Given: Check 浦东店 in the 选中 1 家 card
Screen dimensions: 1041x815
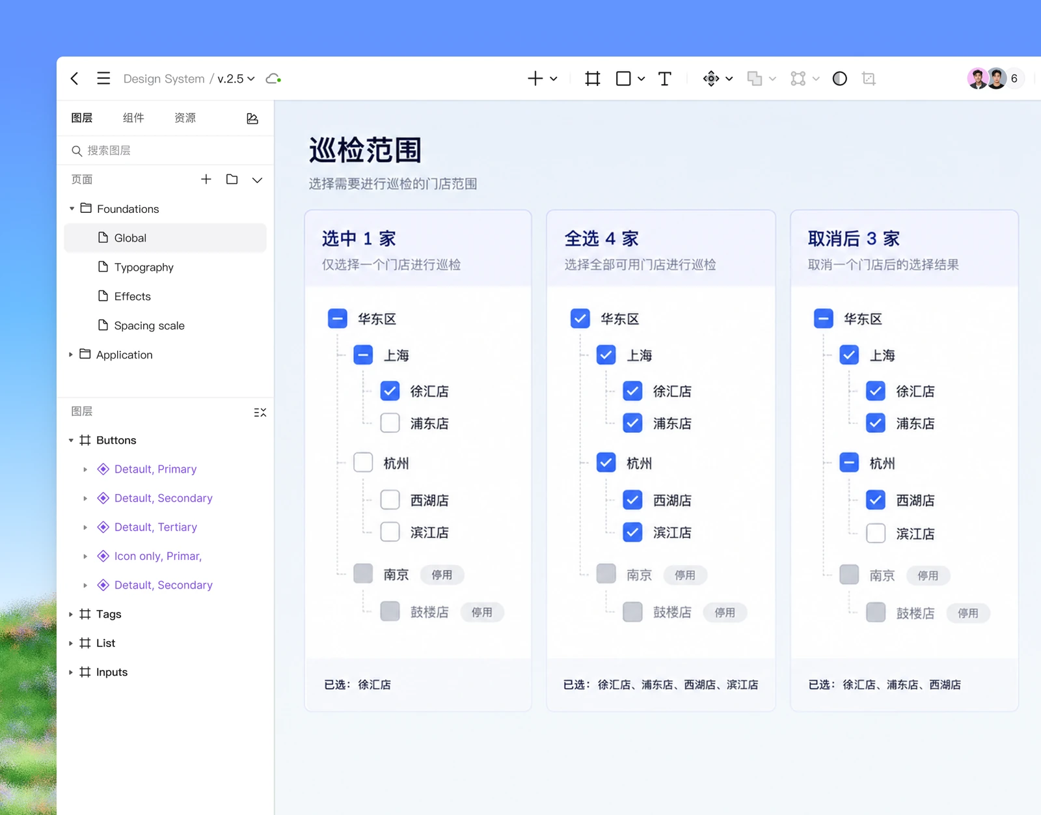Looking at the screenshot, I should coord(390,423).
